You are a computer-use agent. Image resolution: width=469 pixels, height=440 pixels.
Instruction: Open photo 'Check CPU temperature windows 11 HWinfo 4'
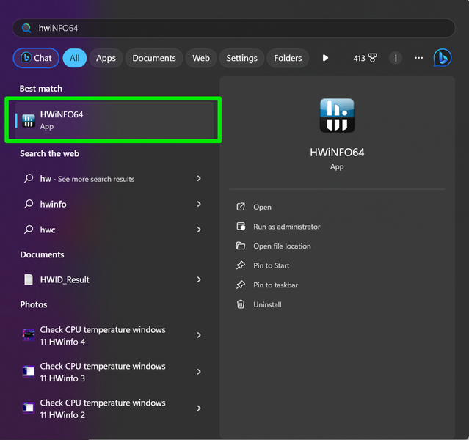click(102, 336)
